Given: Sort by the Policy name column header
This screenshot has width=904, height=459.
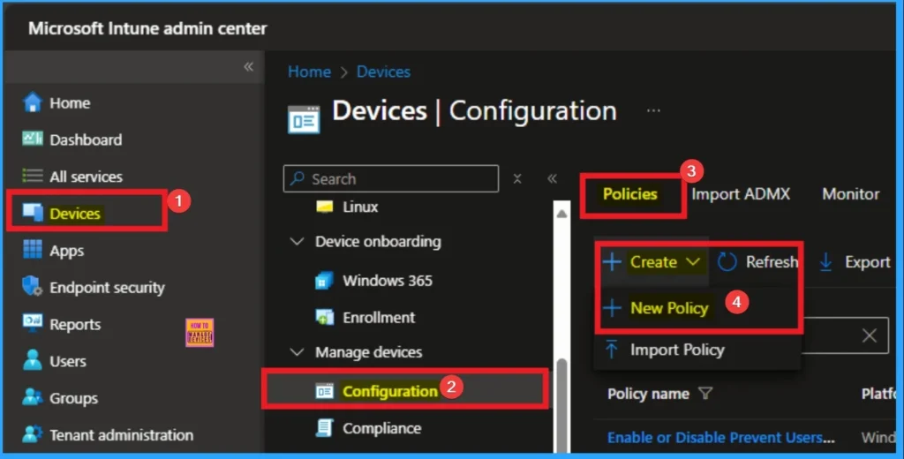Looking at the screenshot, I should pos(648,394).
